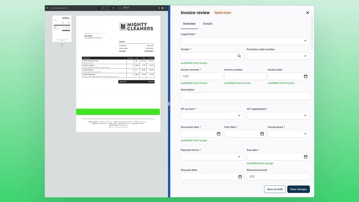Click 'Autofilled from invoice' under Vendor
Screen dimensions: 359x202
point(194,63)
